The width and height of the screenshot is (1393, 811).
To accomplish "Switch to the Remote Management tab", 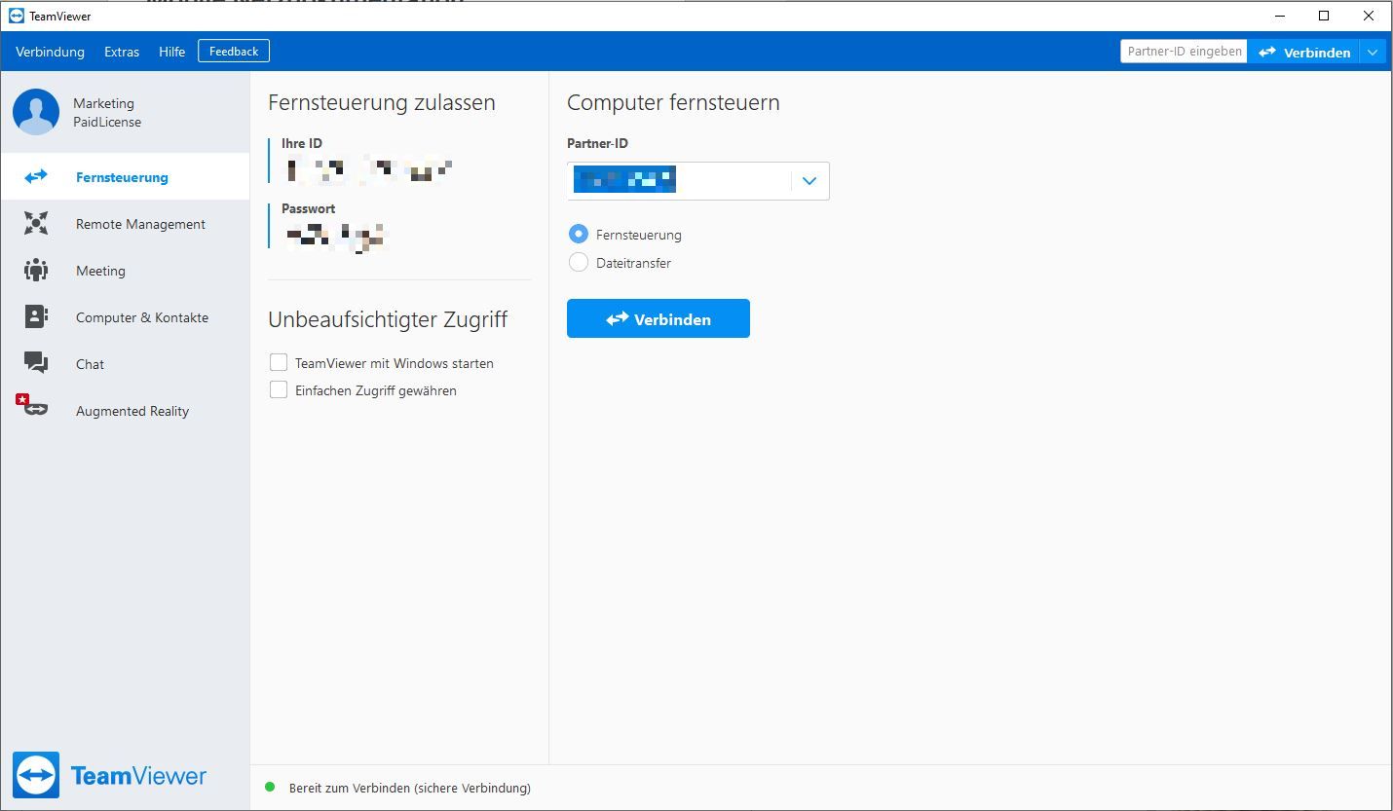I will [125, 224].
